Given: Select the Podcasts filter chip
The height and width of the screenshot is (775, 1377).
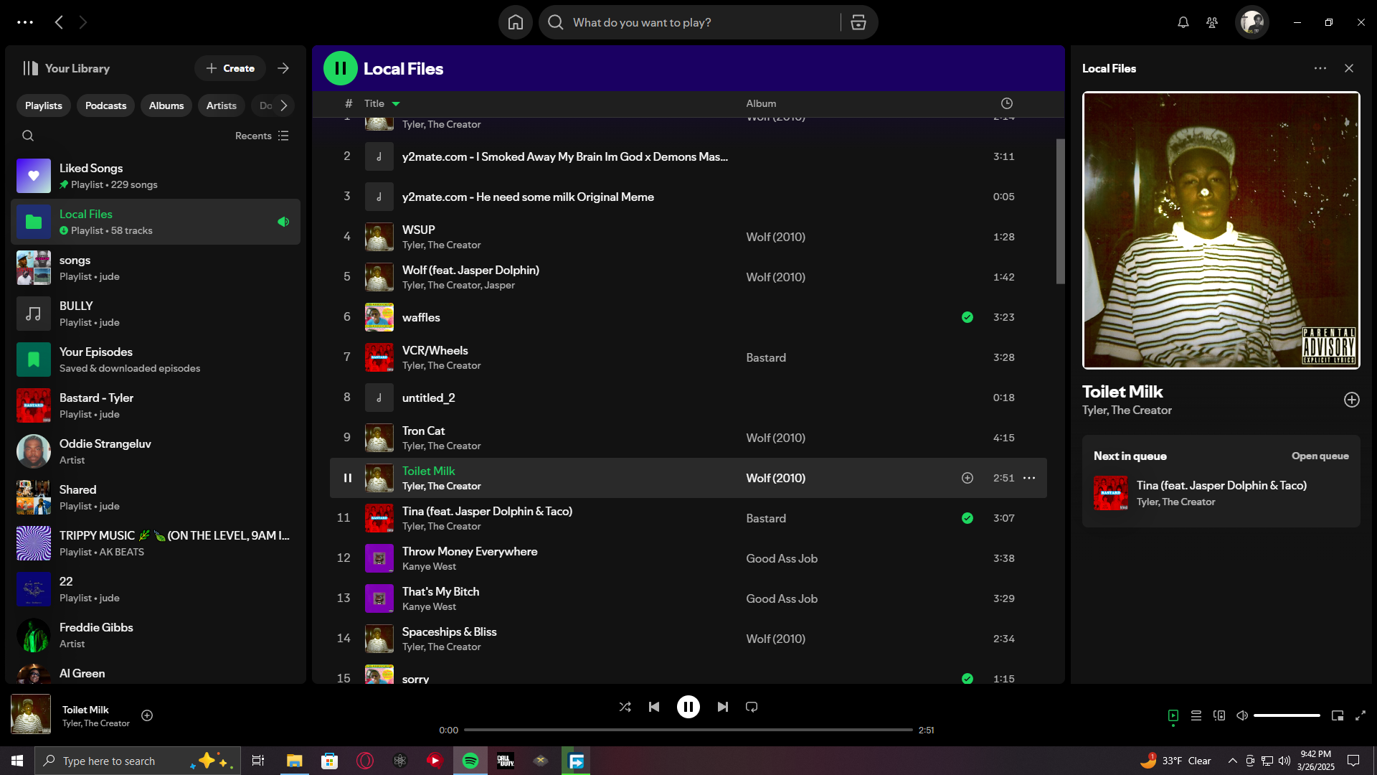Looking at the screenshot, I should tap(105, 105).
